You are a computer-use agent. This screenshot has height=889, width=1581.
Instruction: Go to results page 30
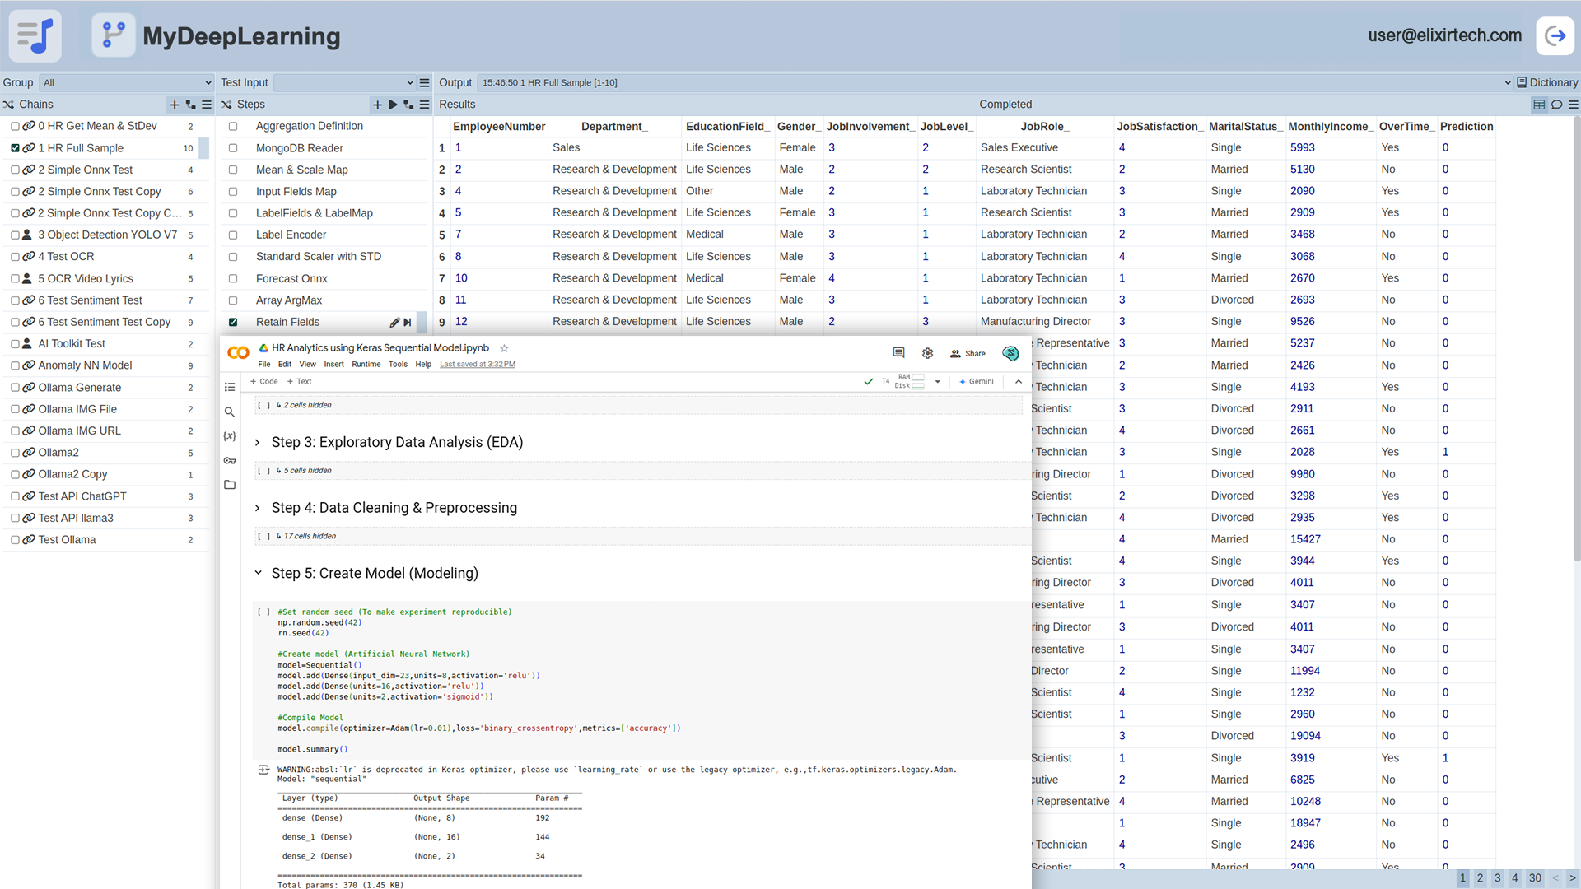1535,878
